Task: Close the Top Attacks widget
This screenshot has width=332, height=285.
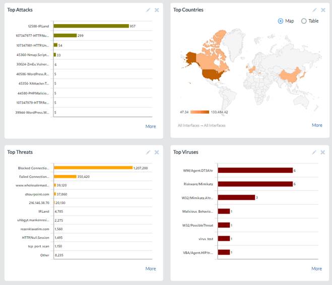Action: pyautogui.click(x=157, y=10)
